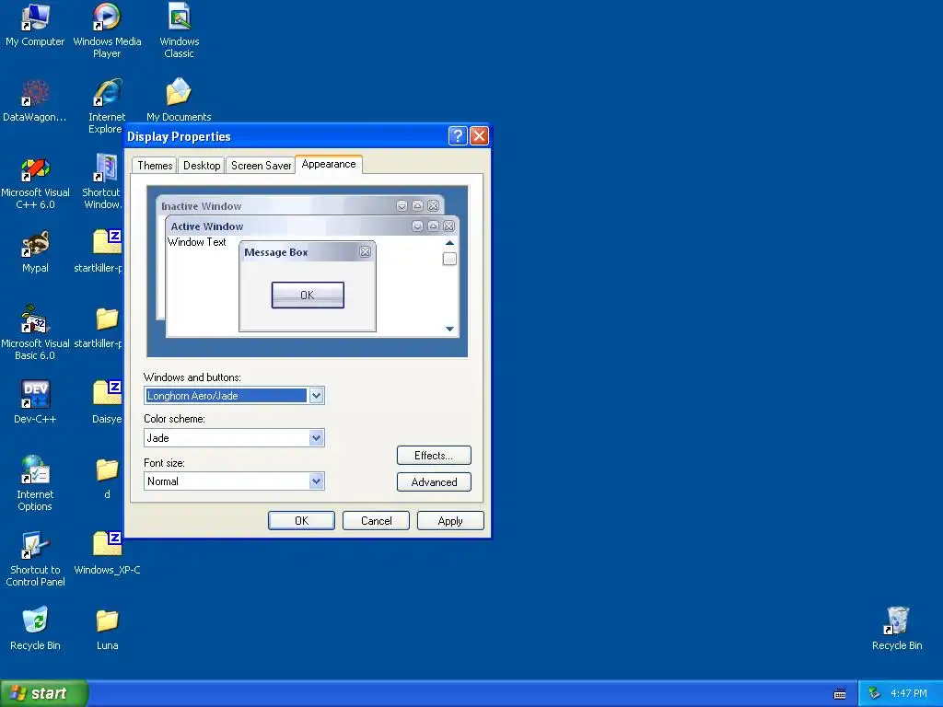Click the on-screen keyboard tray icon
Viewport: 943px width, 707px height.
(x=840, y=694)
